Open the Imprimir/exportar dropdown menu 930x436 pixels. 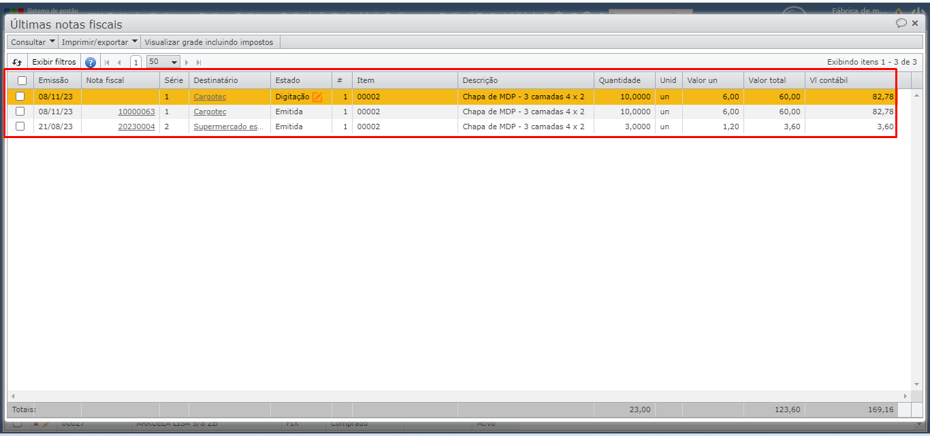[x=99, y=42]
